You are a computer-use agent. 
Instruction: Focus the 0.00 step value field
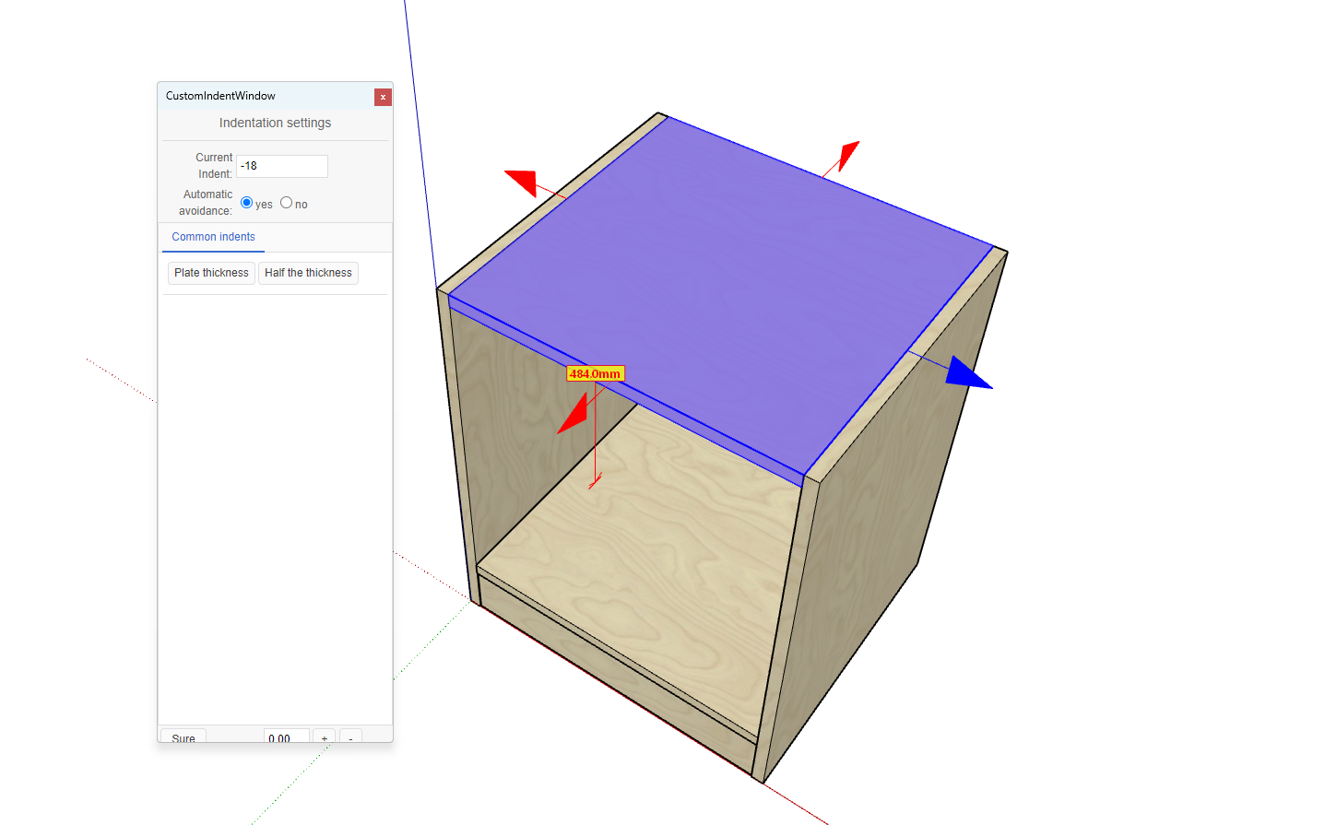coord(286,737)
